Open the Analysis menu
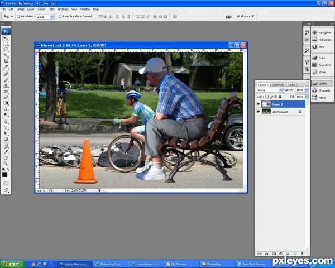The height and width of the screenshot is (268, 335). (x=63, y=9)
